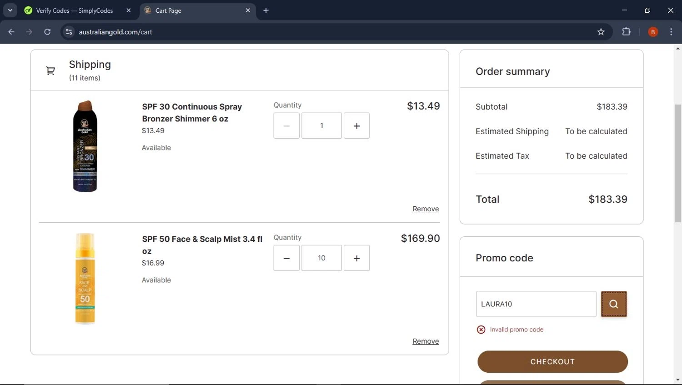Screen dimensions: 682x385
Task: Click the Invalid promo code error icon
Action: click(x=481, y=330)
